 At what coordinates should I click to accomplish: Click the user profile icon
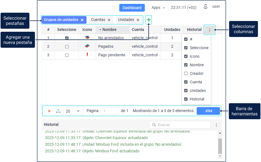[x=206, y=7]
